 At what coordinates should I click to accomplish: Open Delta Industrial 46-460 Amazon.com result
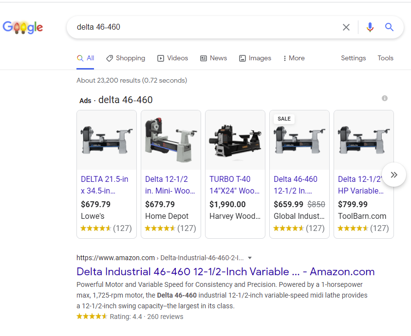tap(225, 272)
